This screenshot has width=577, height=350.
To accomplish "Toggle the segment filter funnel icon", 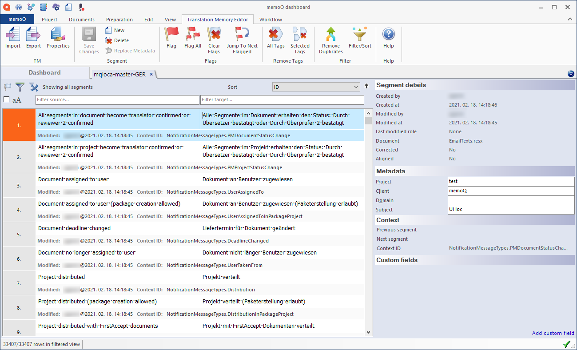I will pyautogui.click(x=20, y=87).
